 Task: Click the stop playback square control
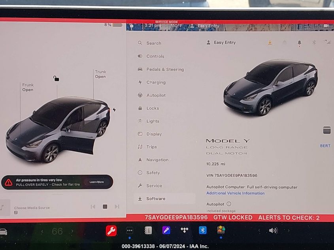pyautogui.click(x=104, y=206)
